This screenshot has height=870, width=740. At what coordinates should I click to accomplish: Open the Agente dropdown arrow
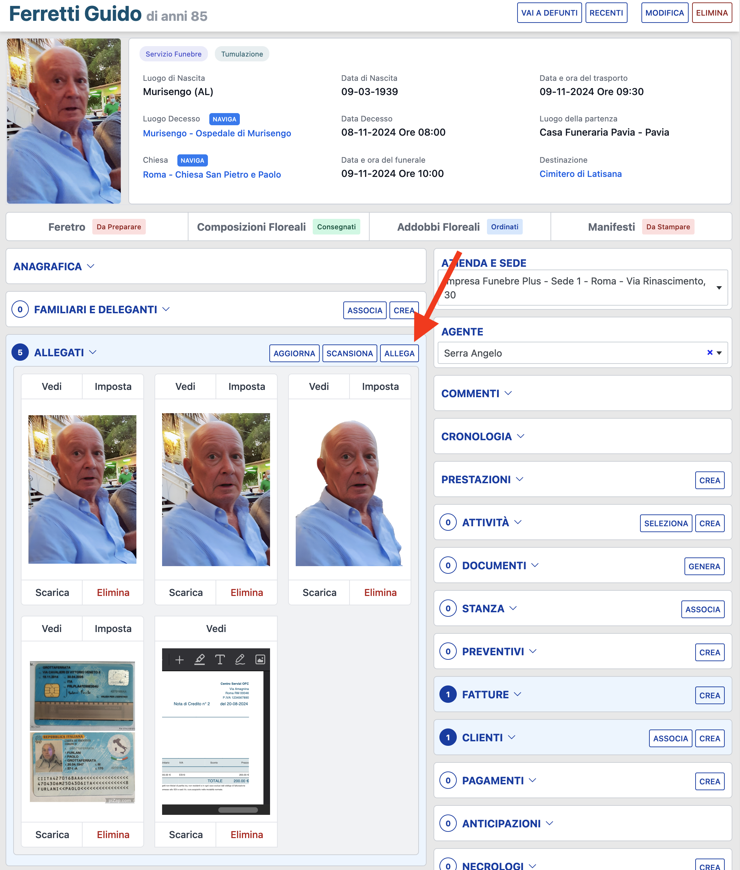pos(719,353)
